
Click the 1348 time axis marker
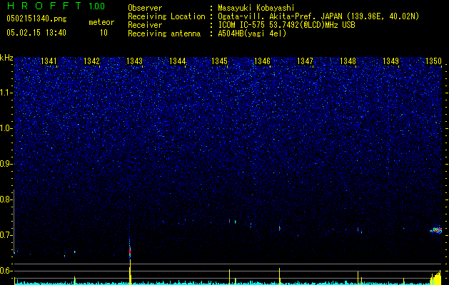coord(348,61)
